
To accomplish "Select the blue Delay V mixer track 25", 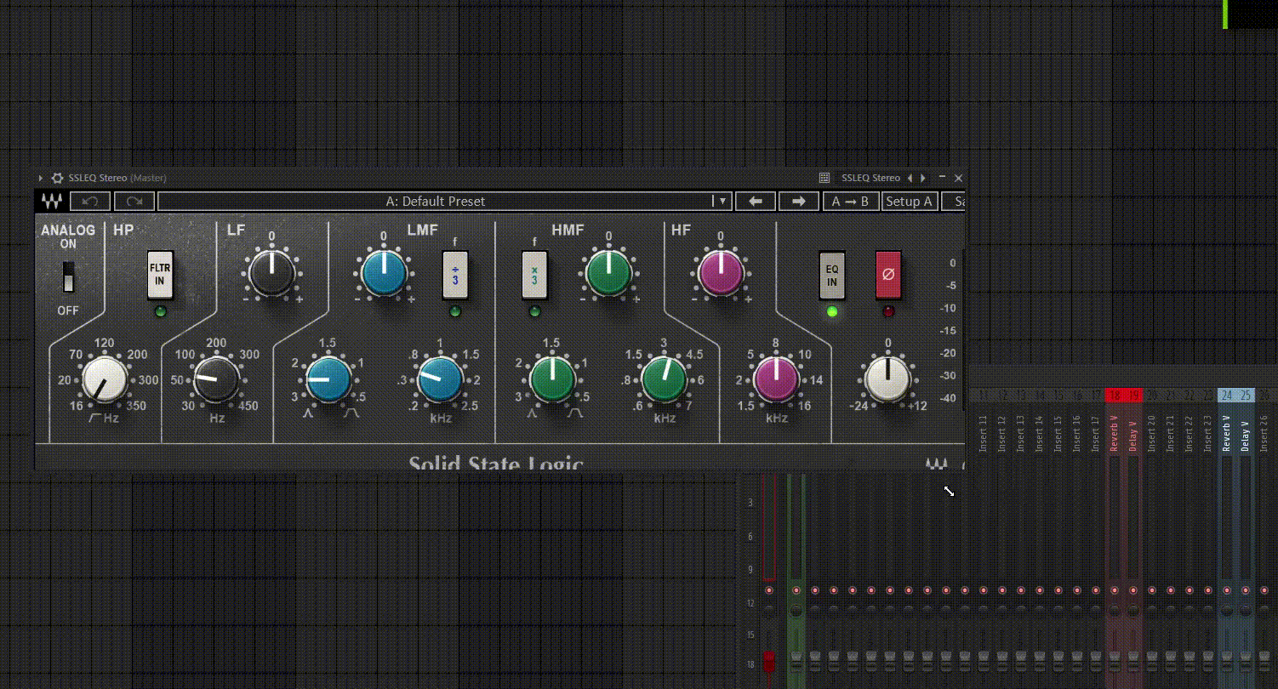I will 1246,425.
